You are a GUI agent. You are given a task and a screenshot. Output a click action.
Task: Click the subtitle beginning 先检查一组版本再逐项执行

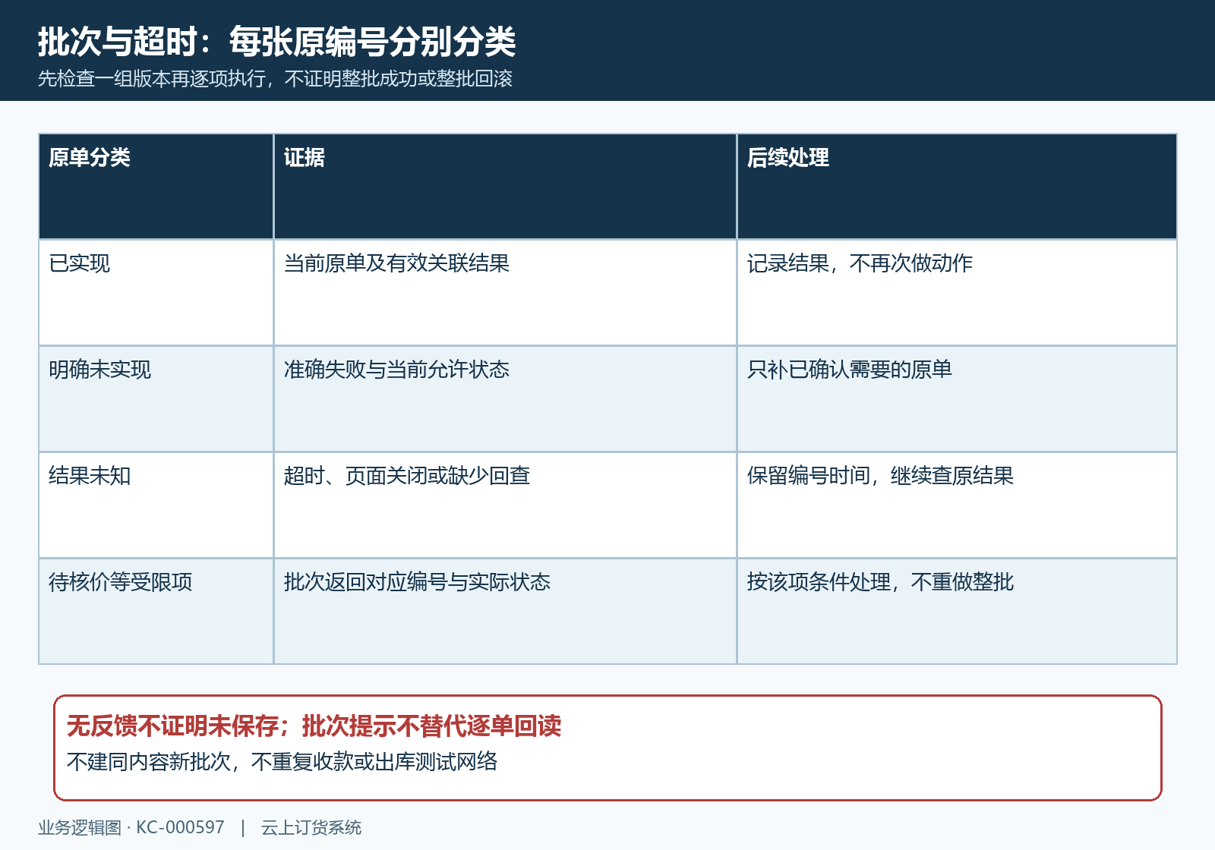tap(276, 78)
